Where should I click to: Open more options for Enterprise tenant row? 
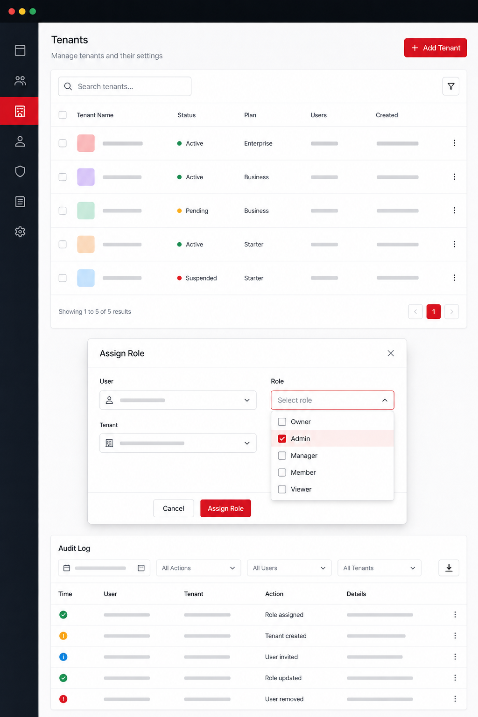point(454,143)
